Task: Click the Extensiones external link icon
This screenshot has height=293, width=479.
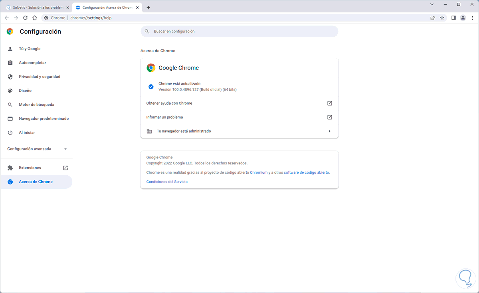Action: tap(65, 168)
